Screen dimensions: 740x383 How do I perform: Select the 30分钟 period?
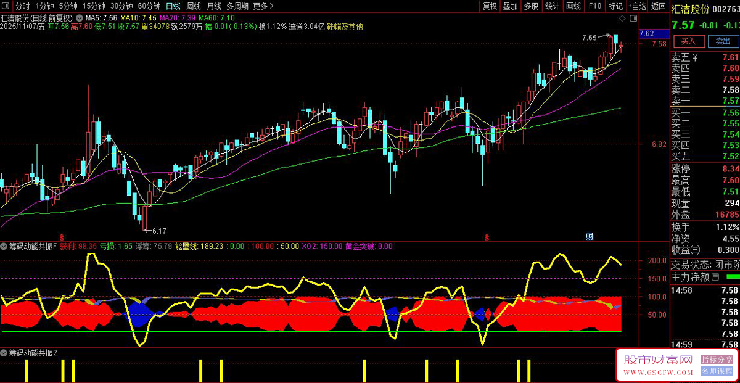(121, 6)
